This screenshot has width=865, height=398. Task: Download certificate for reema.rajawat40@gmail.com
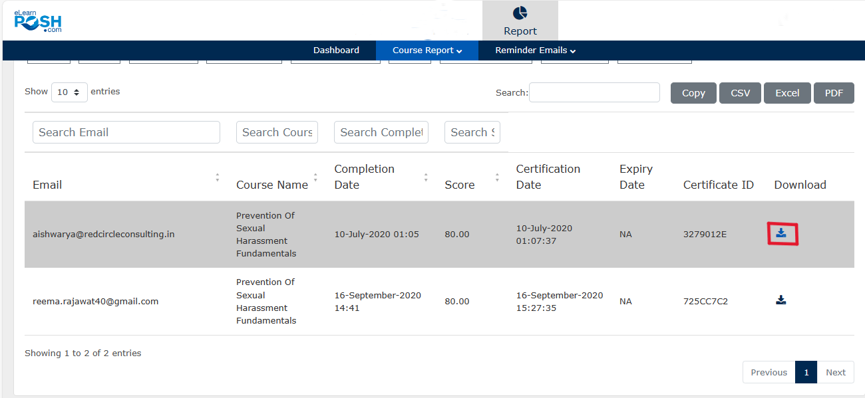(781, 300)
